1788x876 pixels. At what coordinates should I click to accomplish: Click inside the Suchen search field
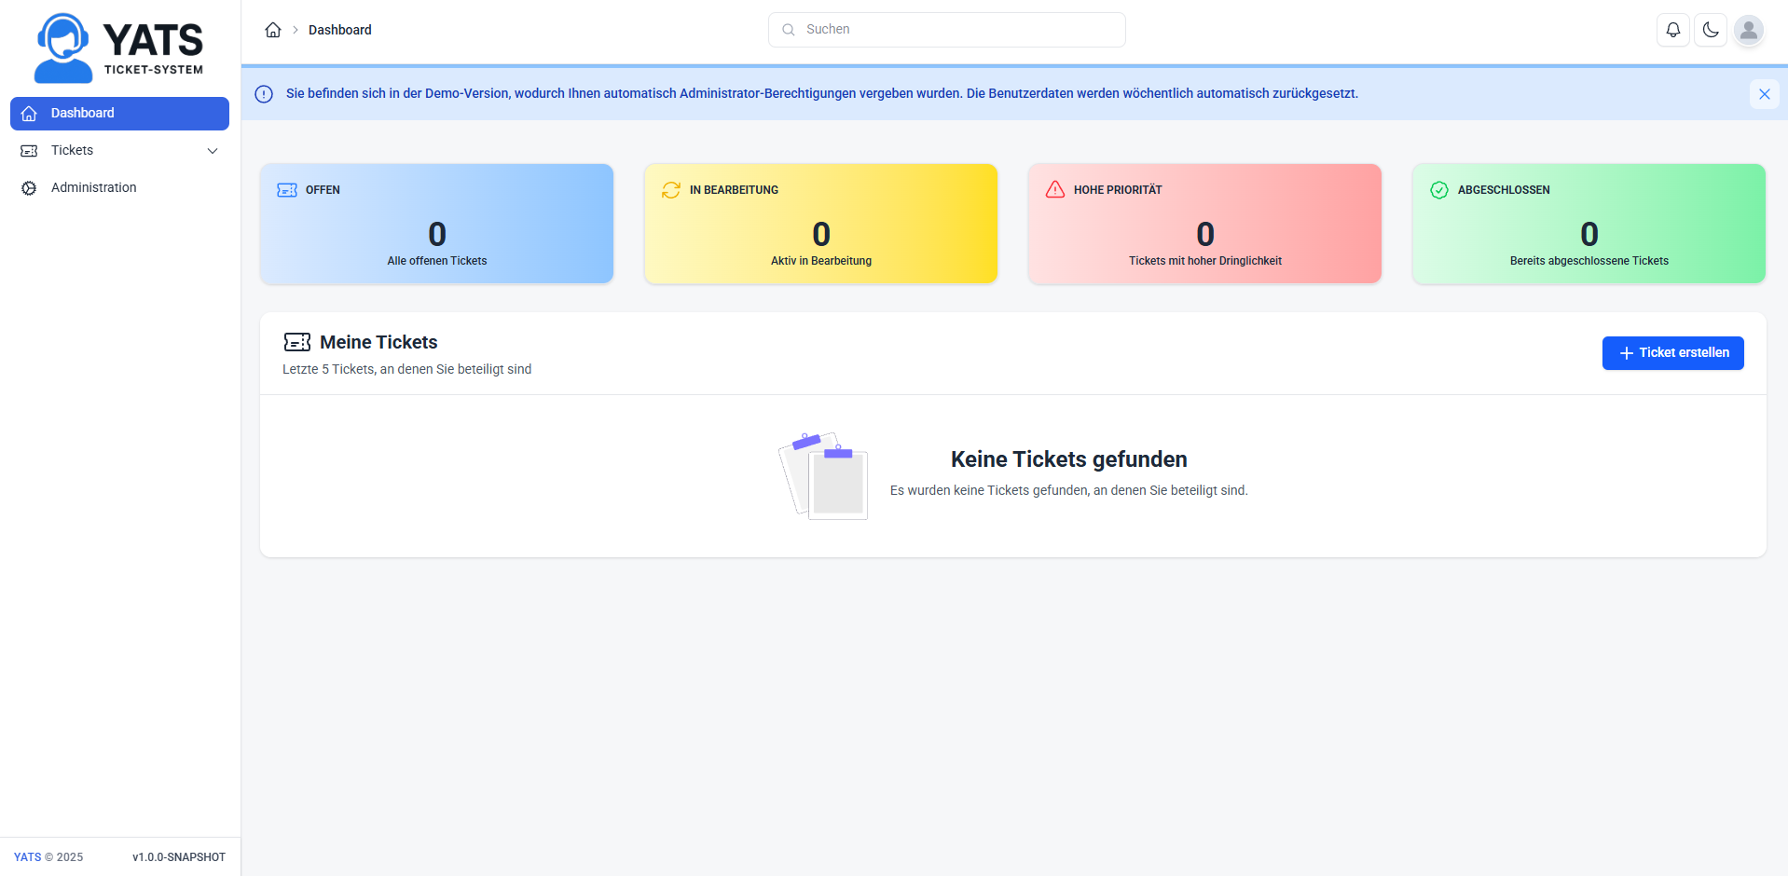tap(946, 29)
